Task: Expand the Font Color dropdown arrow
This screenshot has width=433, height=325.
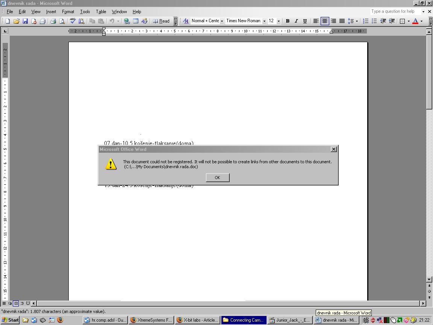Action: [x=421, y=21]
